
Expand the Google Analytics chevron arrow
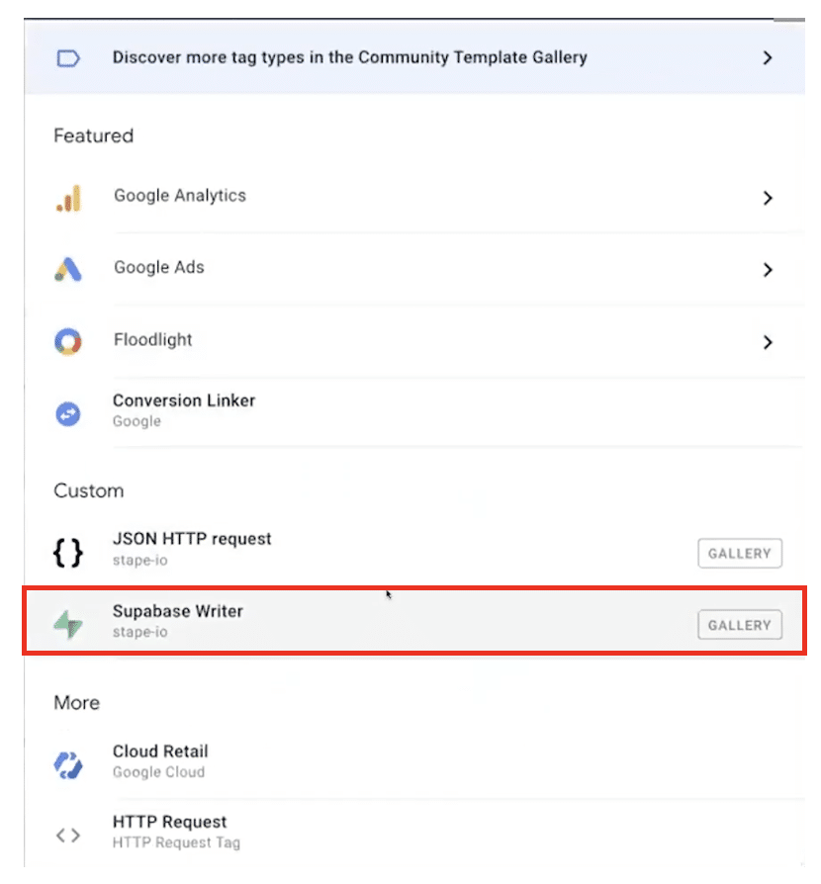point(768,198)
